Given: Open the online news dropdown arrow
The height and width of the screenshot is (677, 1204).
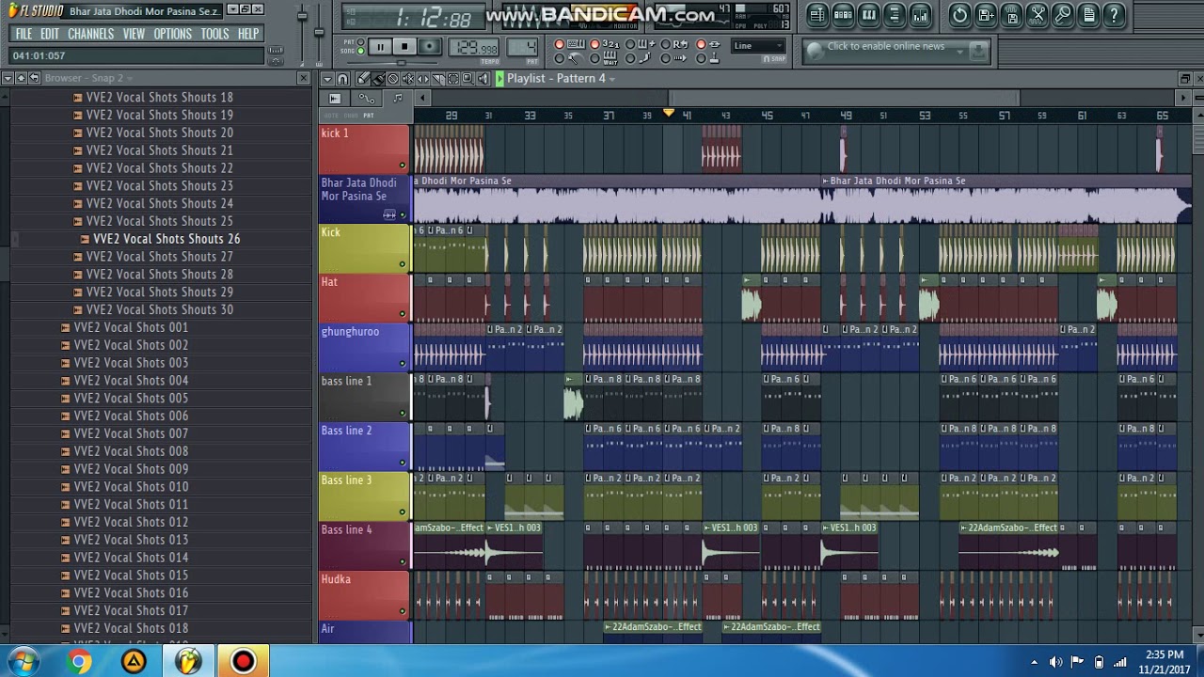Looking at the screenshot, I should [960, 52].
